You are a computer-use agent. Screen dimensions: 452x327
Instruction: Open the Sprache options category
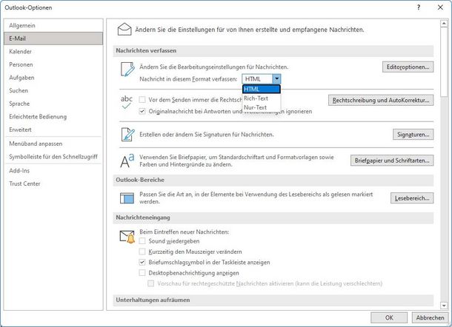point(53,104)
